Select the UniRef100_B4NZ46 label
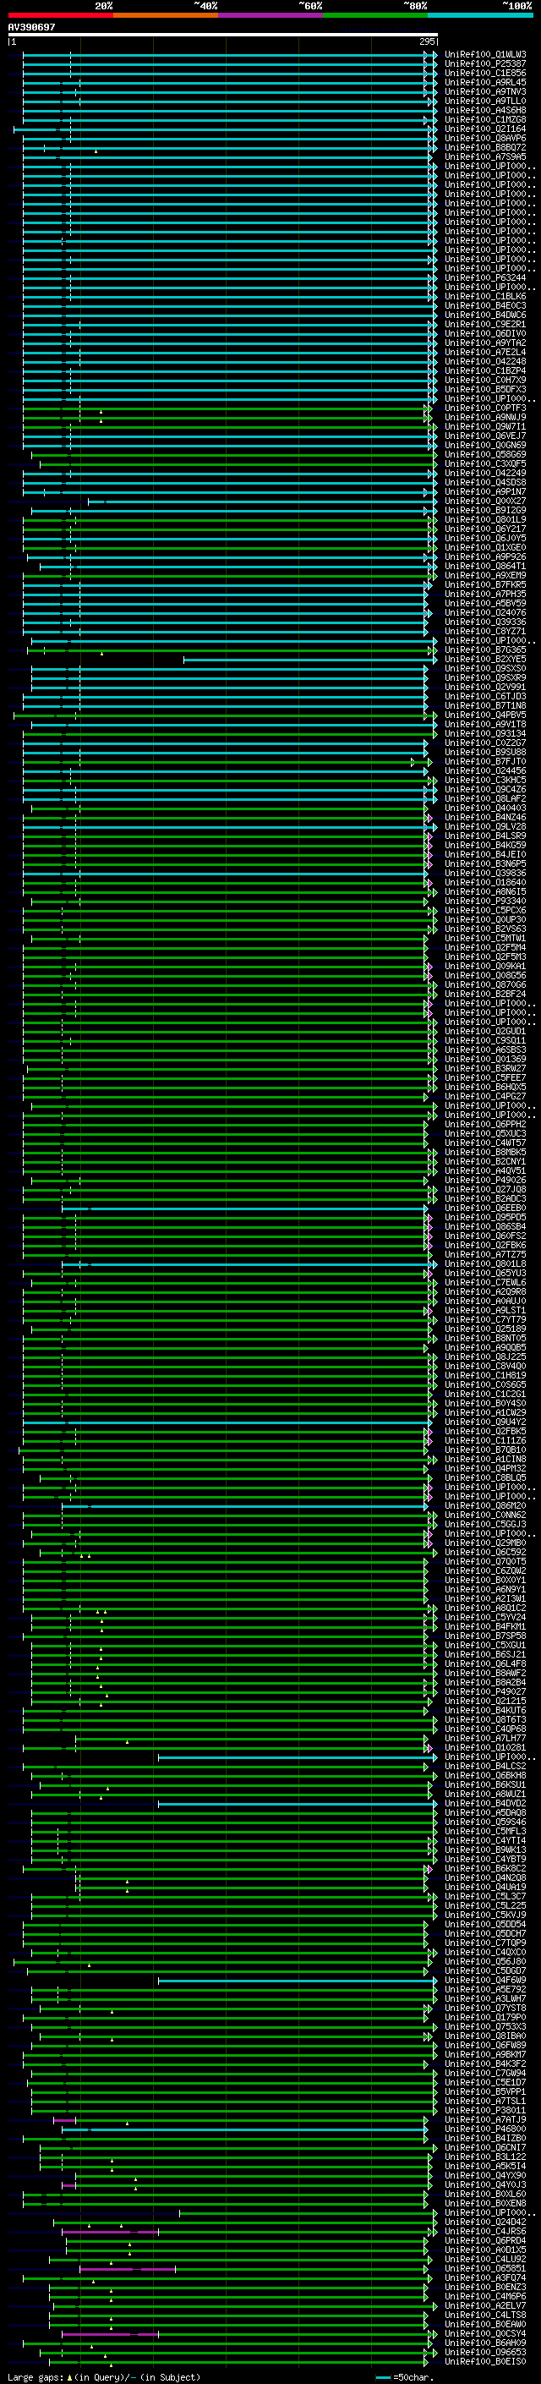Image resolution: width=541 pixels, height=2384 pixels. [x=485, y=817]
